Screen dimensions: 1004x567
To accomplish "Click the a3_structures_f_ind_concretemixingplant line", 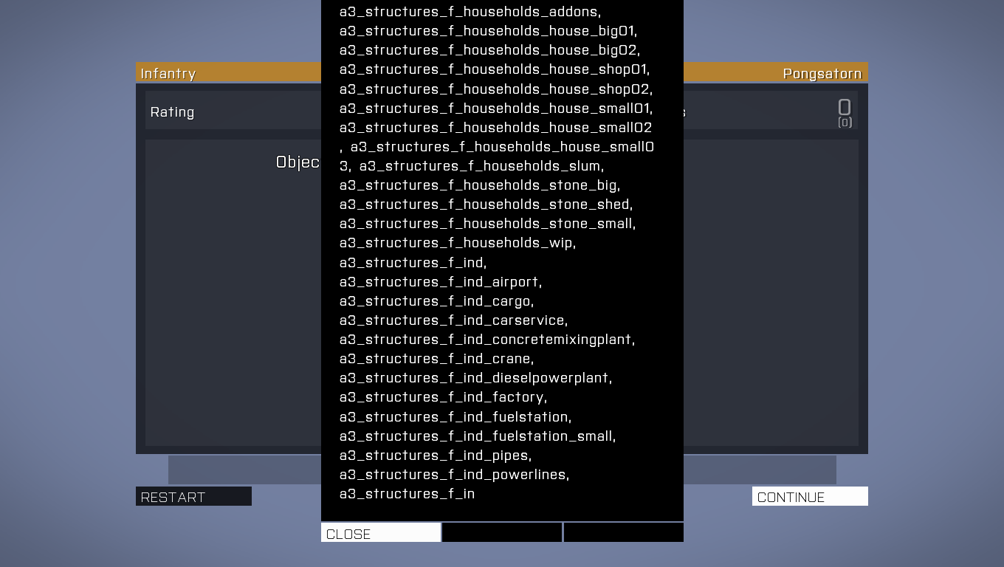I will [486, 339].
